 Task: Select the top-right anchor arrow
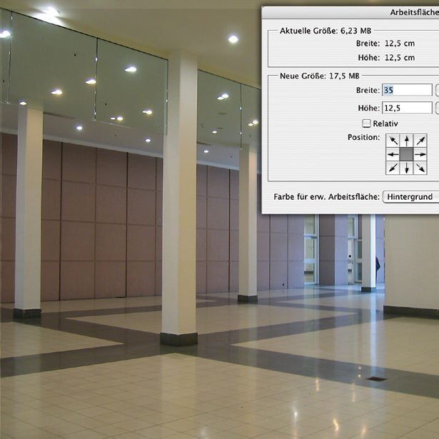coord(420,141)
